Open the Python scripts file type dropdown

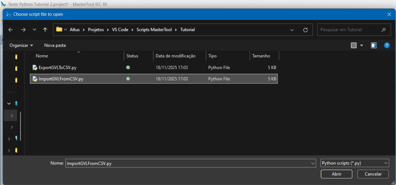355,163
